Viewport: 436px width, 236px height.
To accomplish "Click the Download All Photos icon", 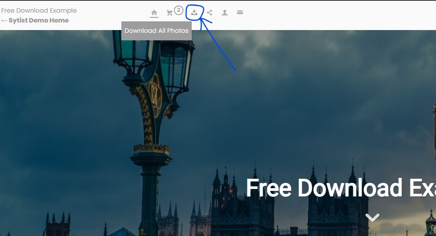I will click(194, 12).
